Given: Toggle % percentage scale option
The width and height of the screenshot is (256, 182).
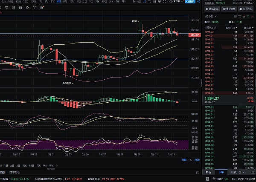Looking at the screenshot, I should [191, 160].
